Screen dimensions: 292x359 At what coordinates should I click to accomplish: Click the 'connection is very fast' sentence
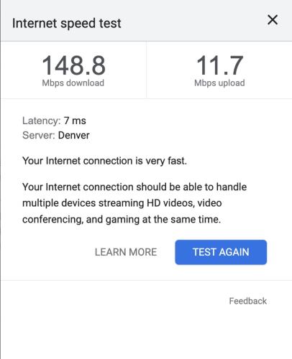point(104,161)
